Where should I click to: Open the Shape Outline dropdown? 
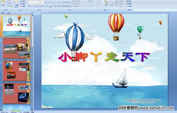(x=120, y=4)
